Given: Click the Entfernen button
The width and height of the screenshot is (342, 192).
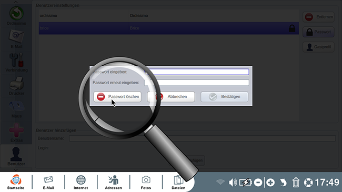Looking at the screenshot, I should (318, 17).
